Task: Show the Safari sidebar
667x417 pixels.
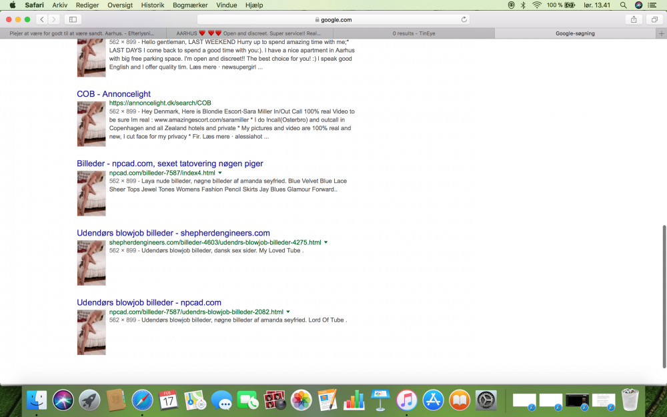Action: [x=73, y=19]
